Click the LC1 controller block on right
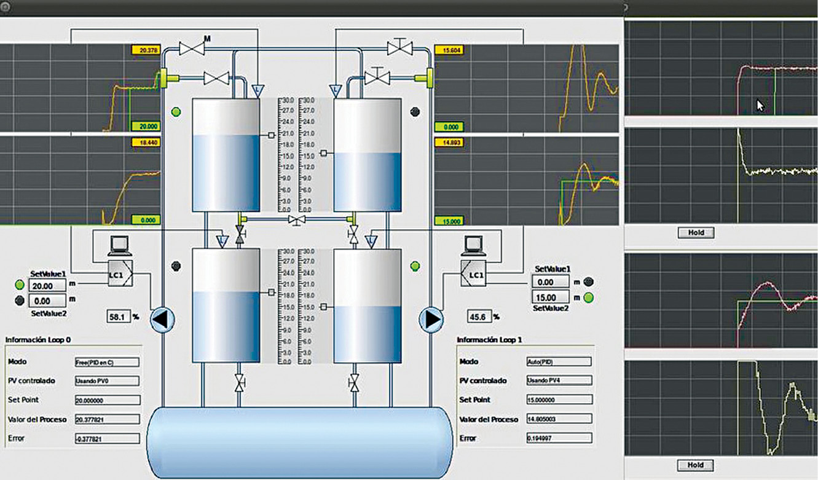Viewport: 818px width, 480px height. pos(475,273)
